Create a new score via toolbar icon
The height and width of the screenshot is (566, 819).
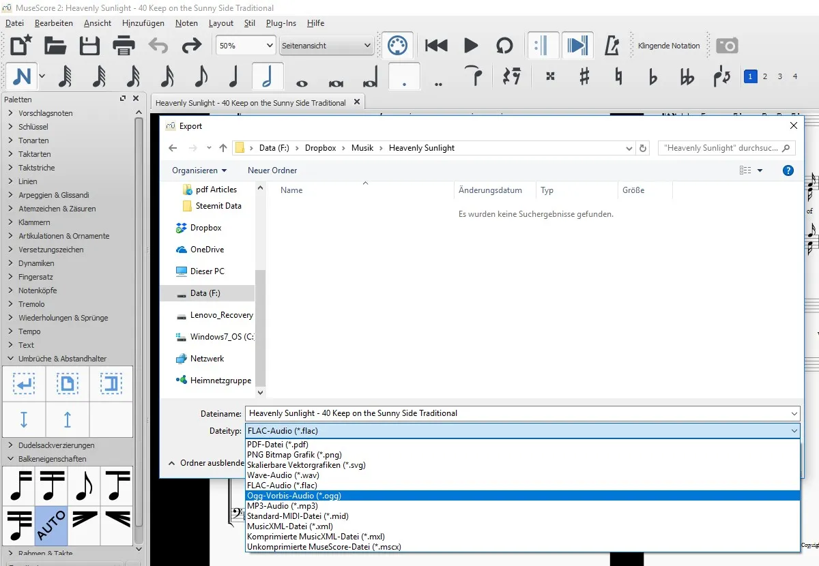[x=20, y=46]
